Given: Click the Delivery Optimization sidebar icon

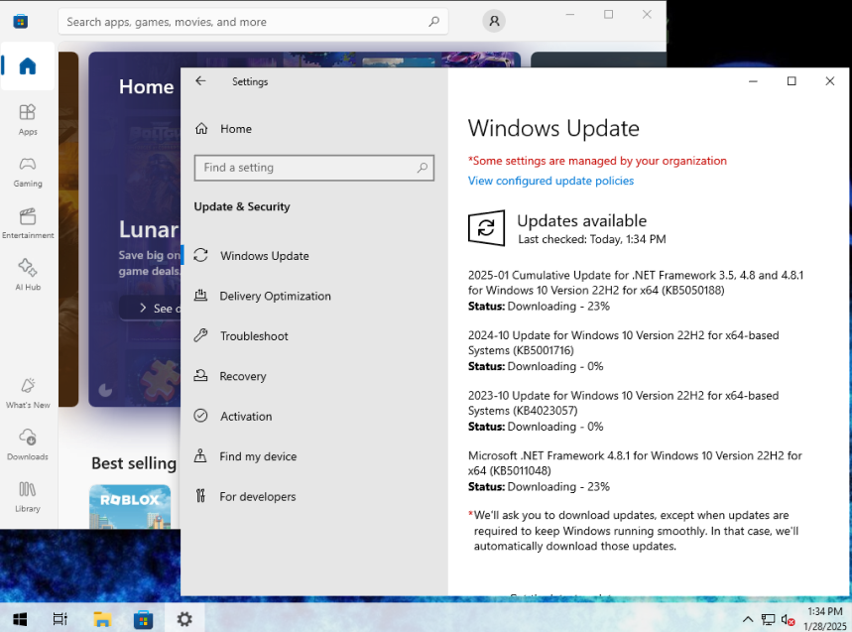Looking at the screenshot, I should [201, 295].
